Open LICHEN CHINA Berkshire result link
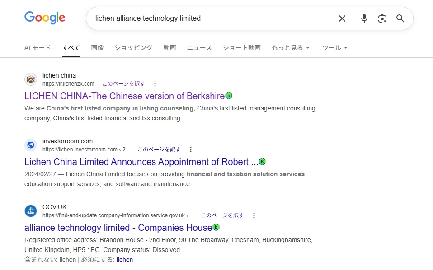This screenshot has height=270, width=433. tap(124, 96)
